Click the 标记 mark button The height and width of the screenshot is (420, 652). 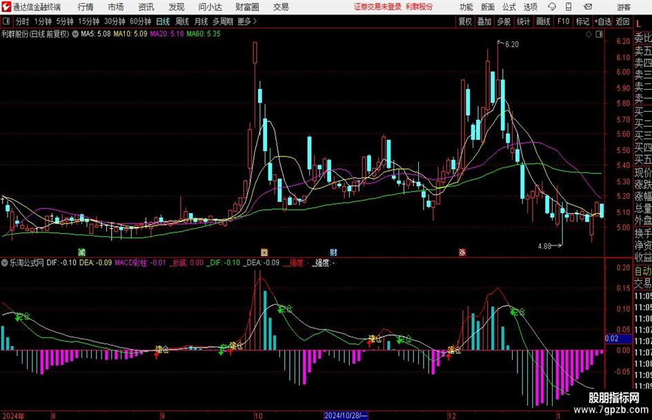pyautogui.click(x=582, y=21)
